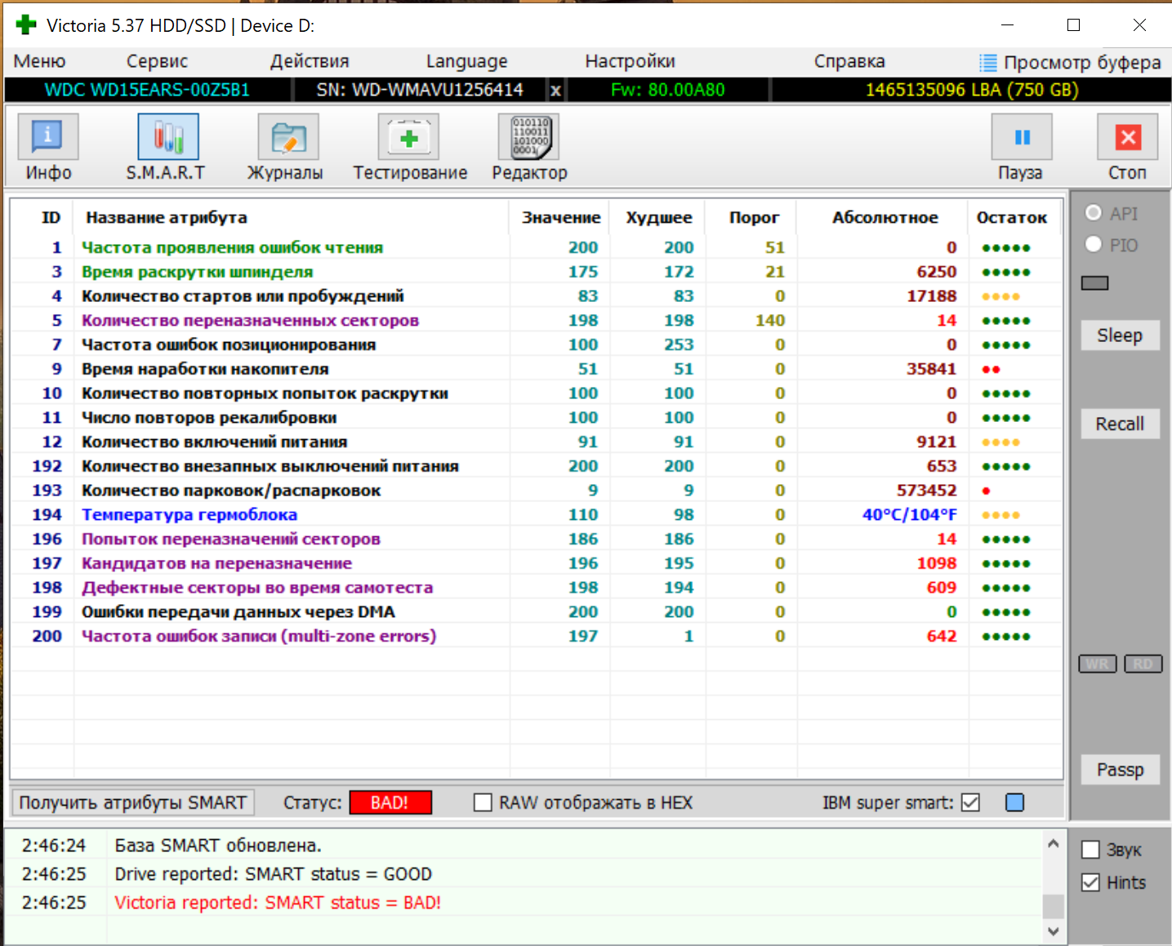This screenshot has width=1172, height=946.
Task: Click the red Стоп stop icon
Action: (1127, 137)
